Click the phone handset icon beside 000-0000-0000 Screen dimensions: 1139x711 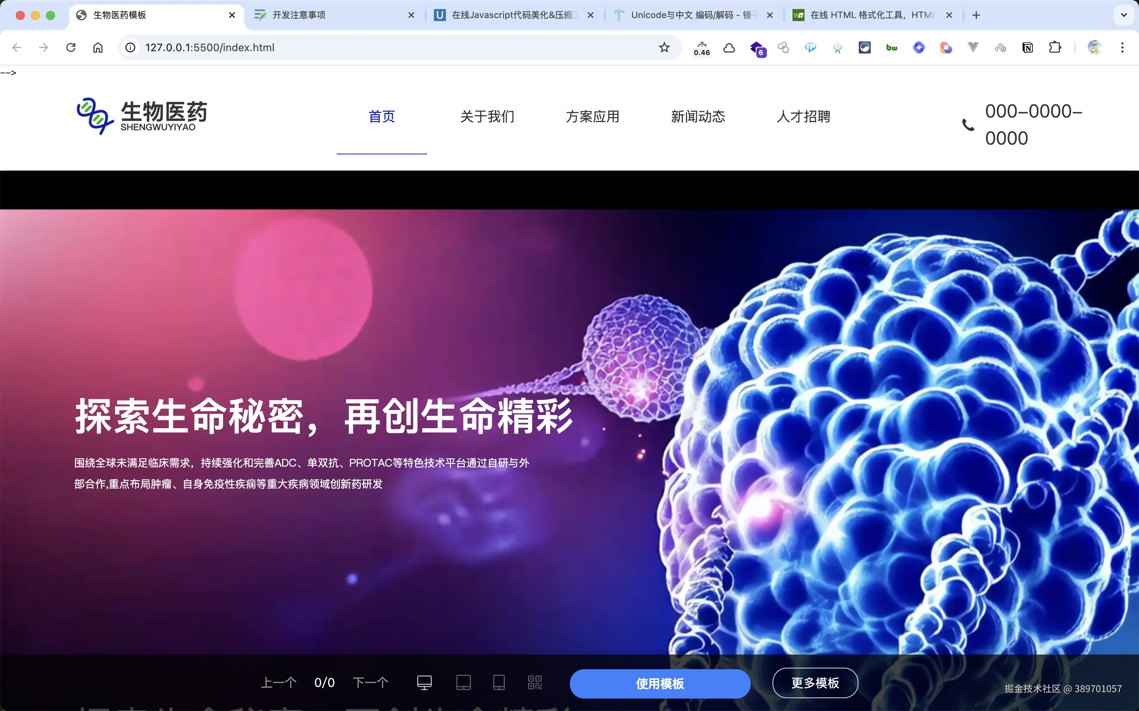969,125
